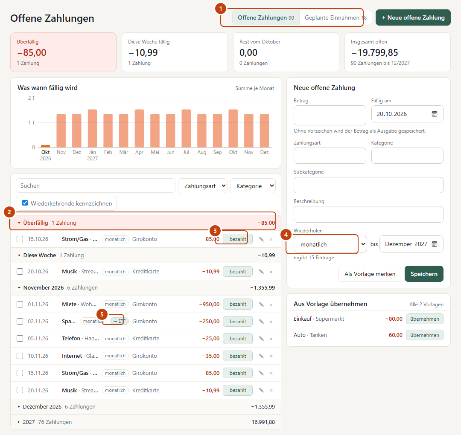Tick the 05.11.26 Telefon row checkbox
This screenshot has height=435, width=461.
click(x=20, y=338)
